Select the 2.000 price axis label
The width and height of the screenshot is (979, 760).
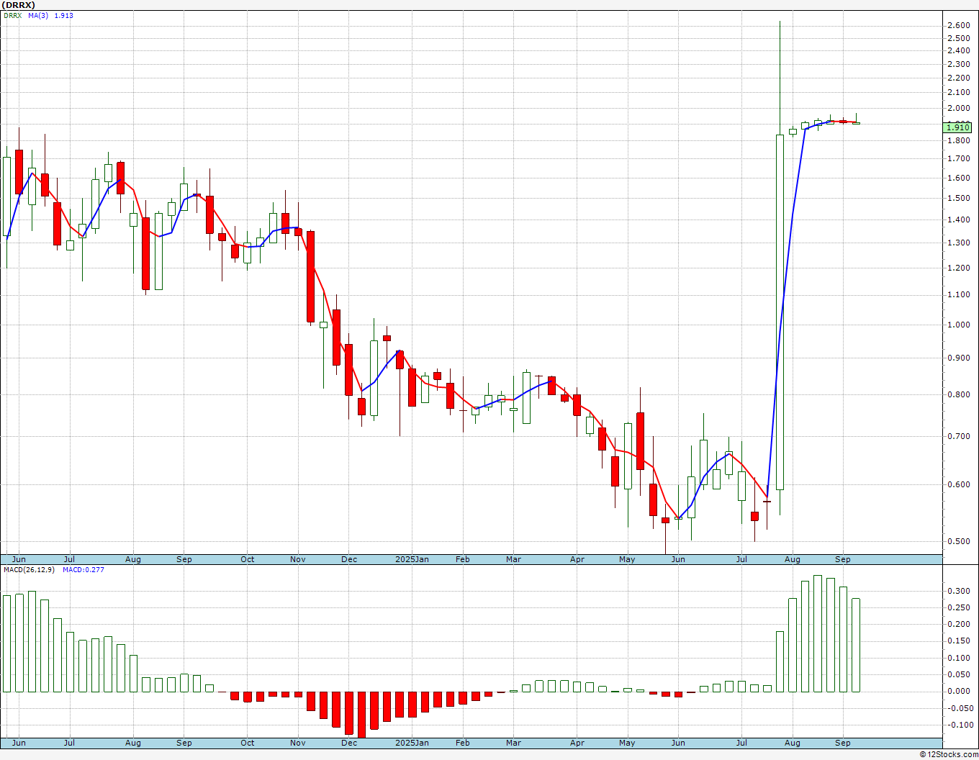958,108
